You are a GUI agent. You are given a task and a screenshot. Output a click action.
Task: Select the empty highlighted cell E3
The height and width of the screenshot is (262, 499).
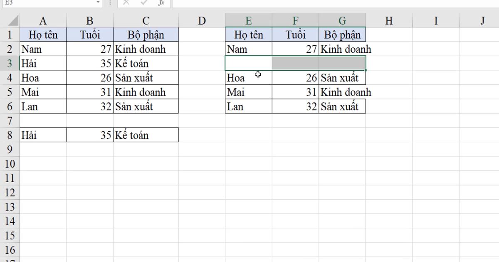(x=249, y=63)
